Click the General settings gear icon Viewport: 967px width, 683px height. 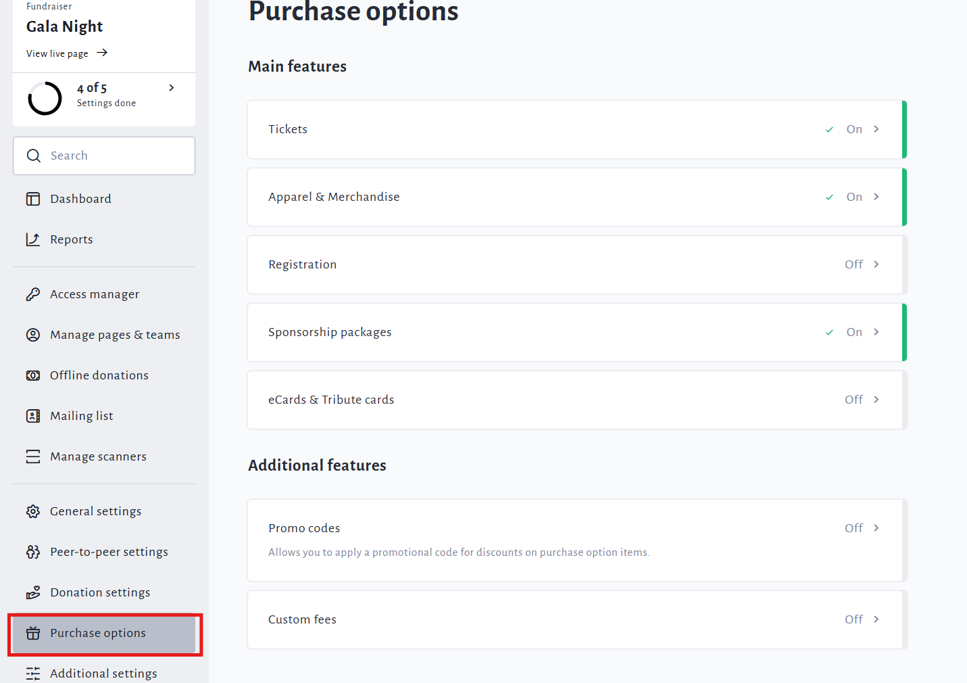tap(33, 511)
